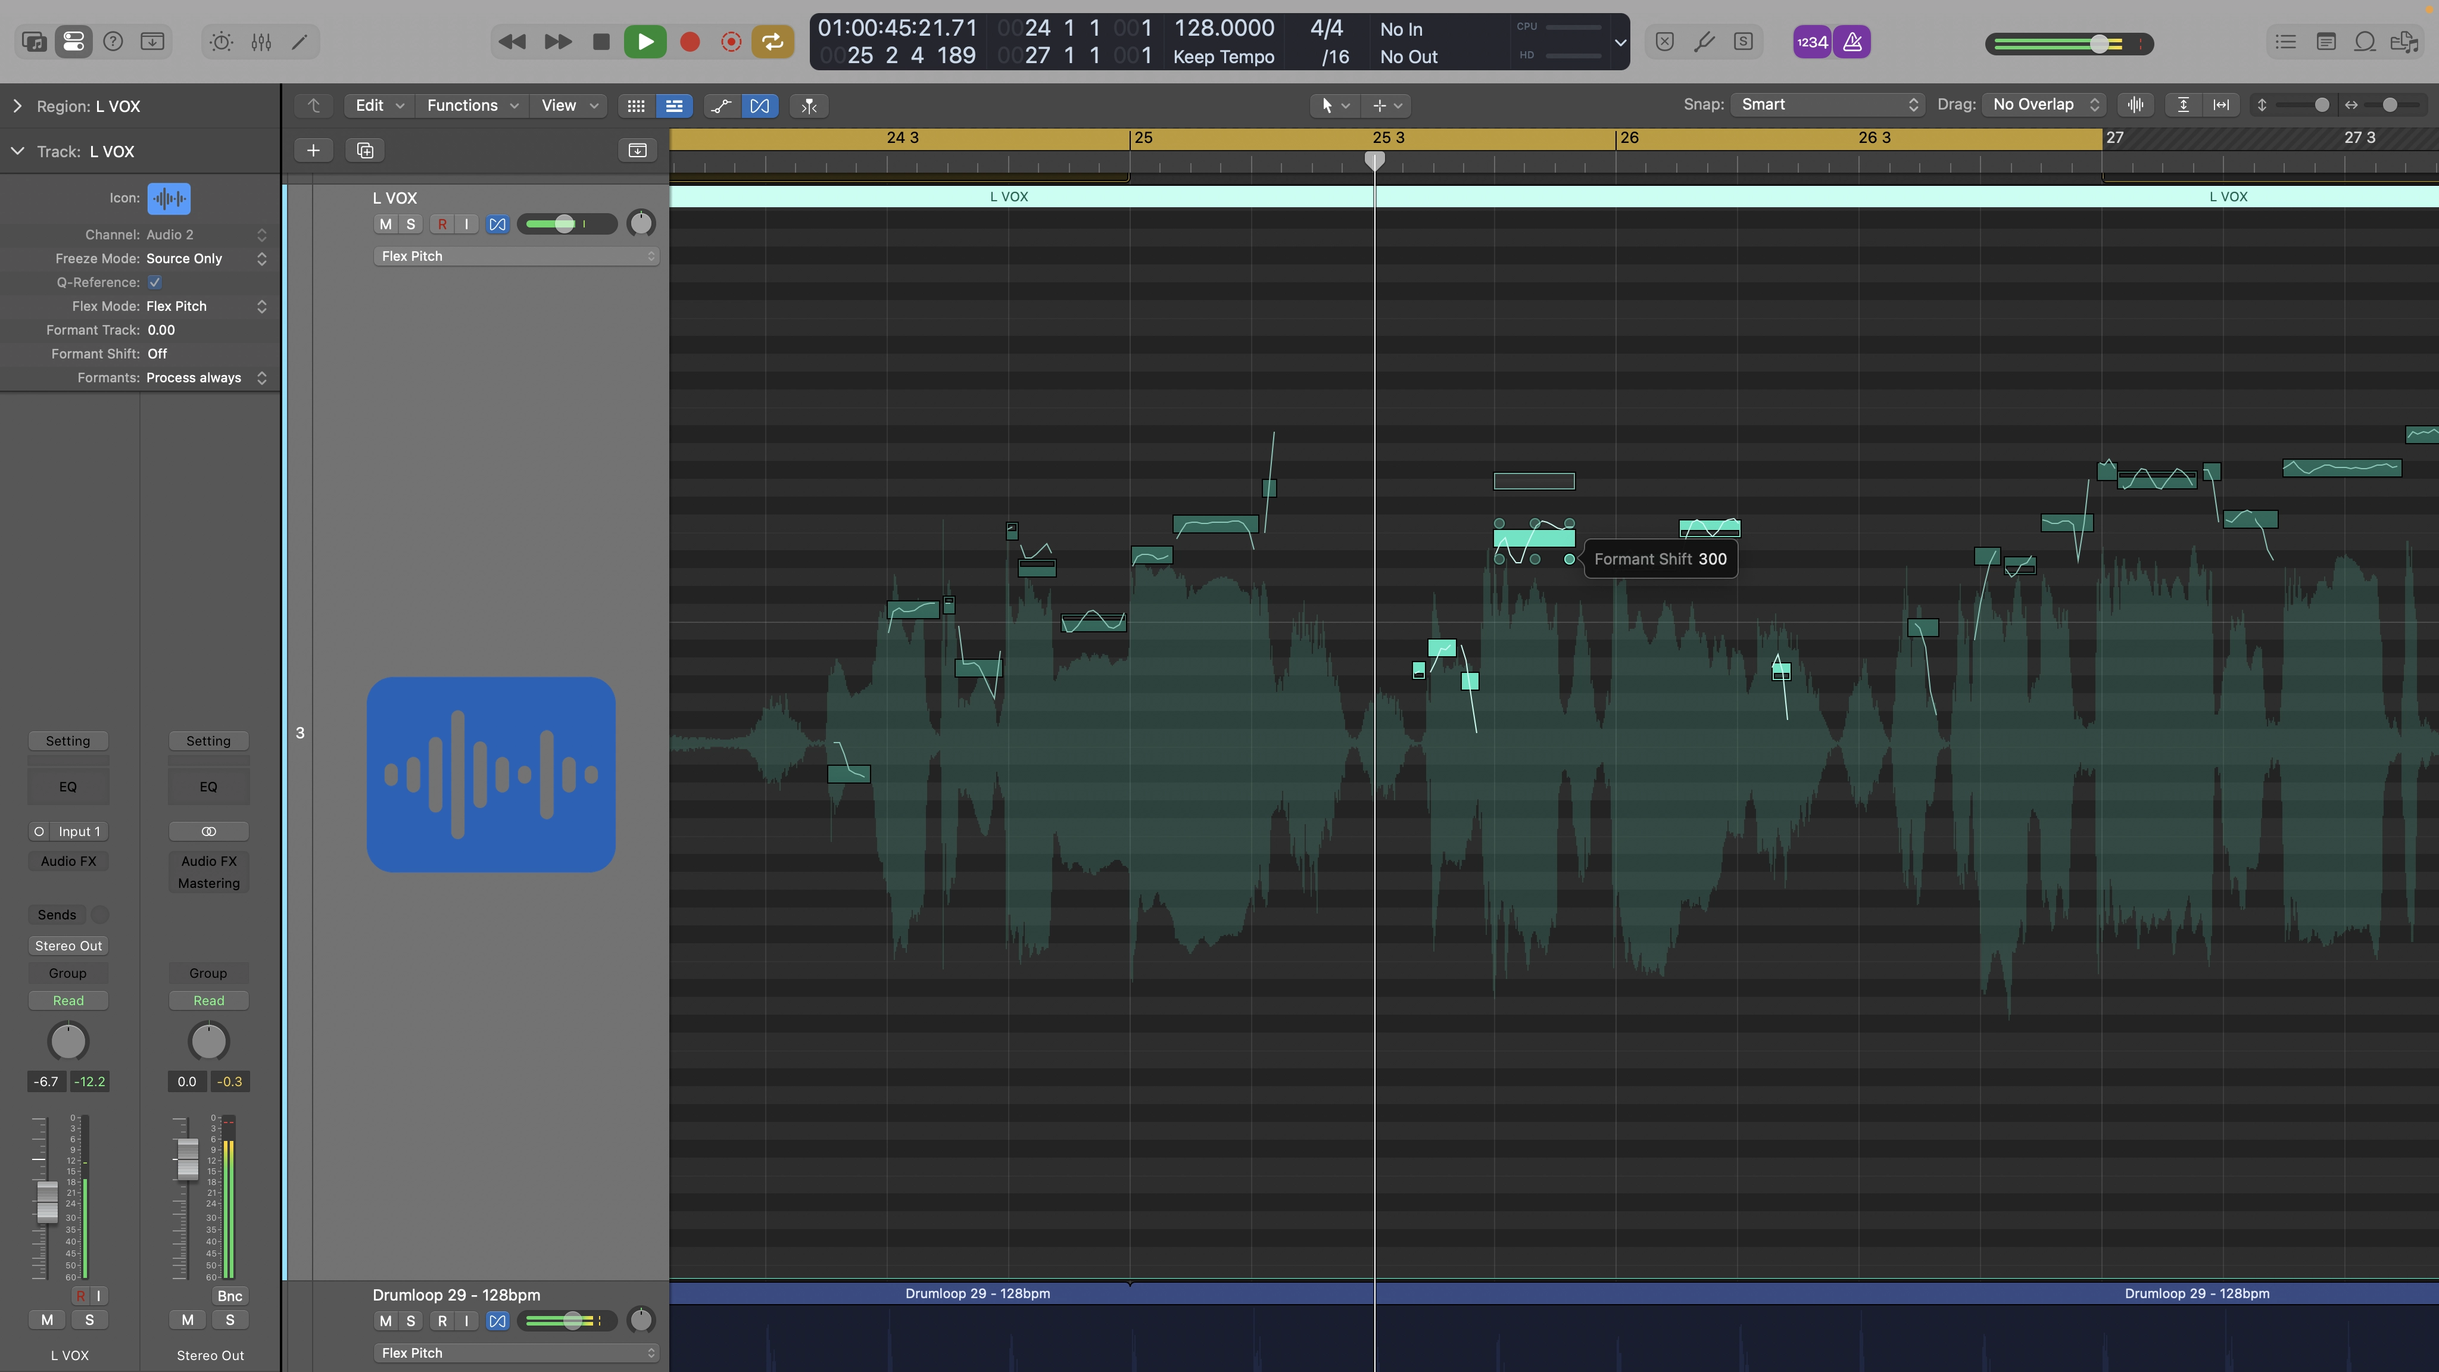Click the Formant Track 0.00 value
Screen dimensions: 2439x1372
(161, 330)
